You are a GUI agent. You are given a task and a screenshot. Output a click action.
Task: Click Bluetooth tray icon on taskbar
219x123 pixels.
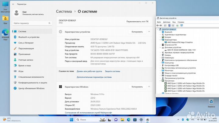[x=183, y=120]
